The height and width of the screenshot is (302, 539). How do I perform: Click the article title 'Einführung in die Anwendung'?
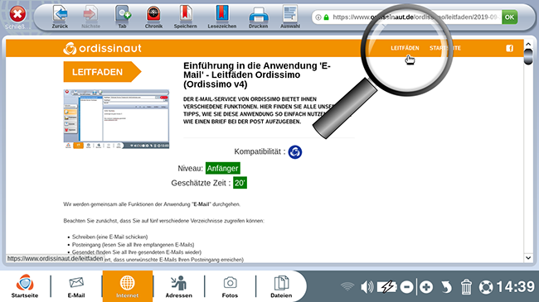257,74
